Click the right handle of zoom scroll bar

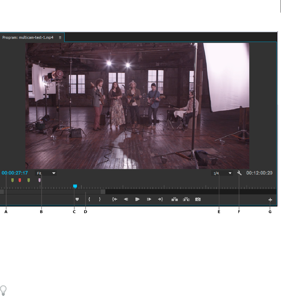(x=103, y=192)
